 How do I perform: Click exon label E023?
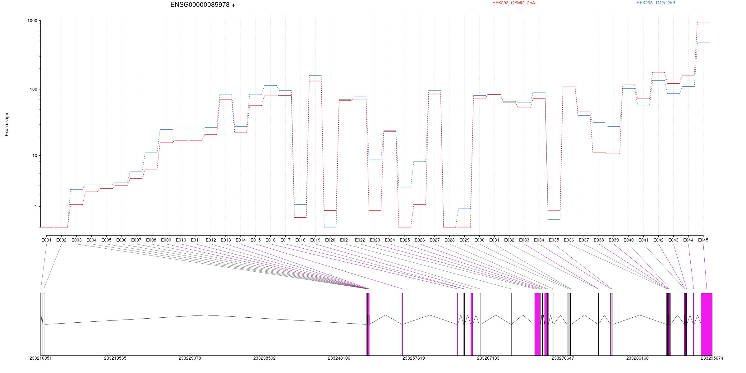point(375,240)
